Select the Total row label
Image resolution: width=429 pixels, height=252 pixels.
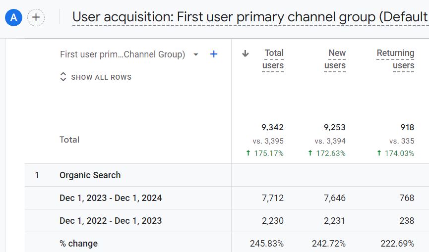[69, 140]
